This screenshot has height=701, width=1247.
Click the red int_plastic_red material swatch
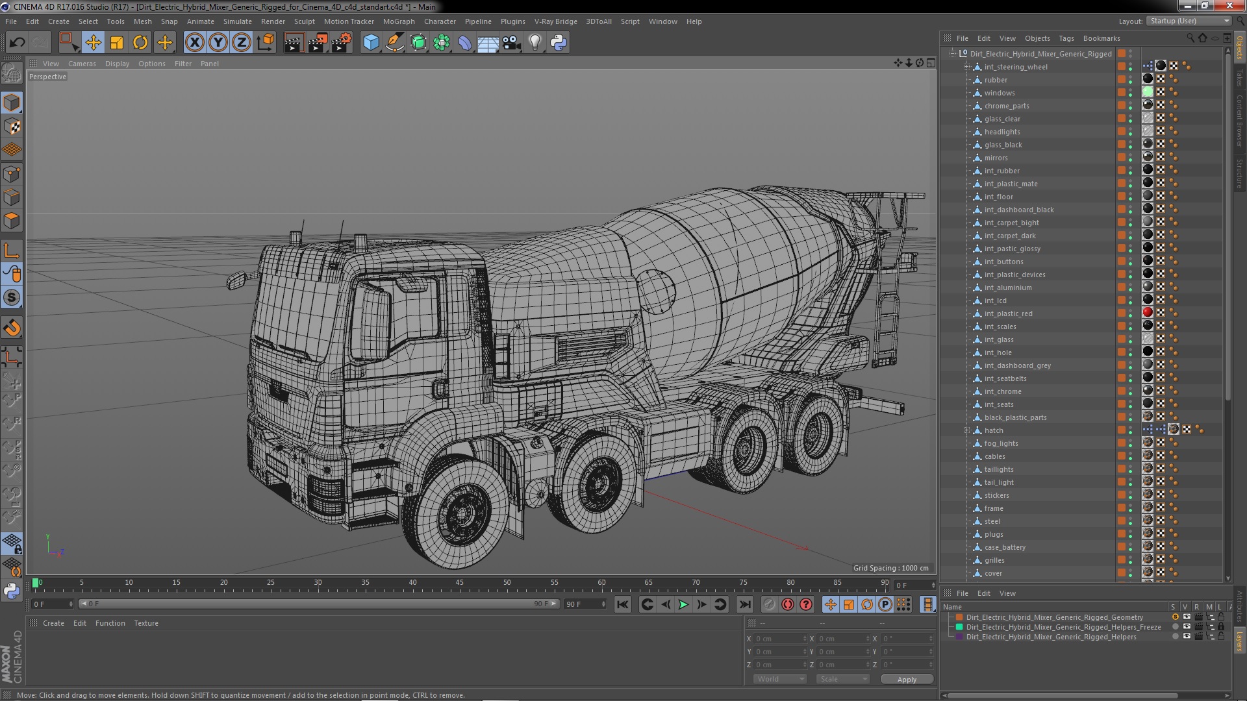pyautogui.click(x=1148, y=313)
